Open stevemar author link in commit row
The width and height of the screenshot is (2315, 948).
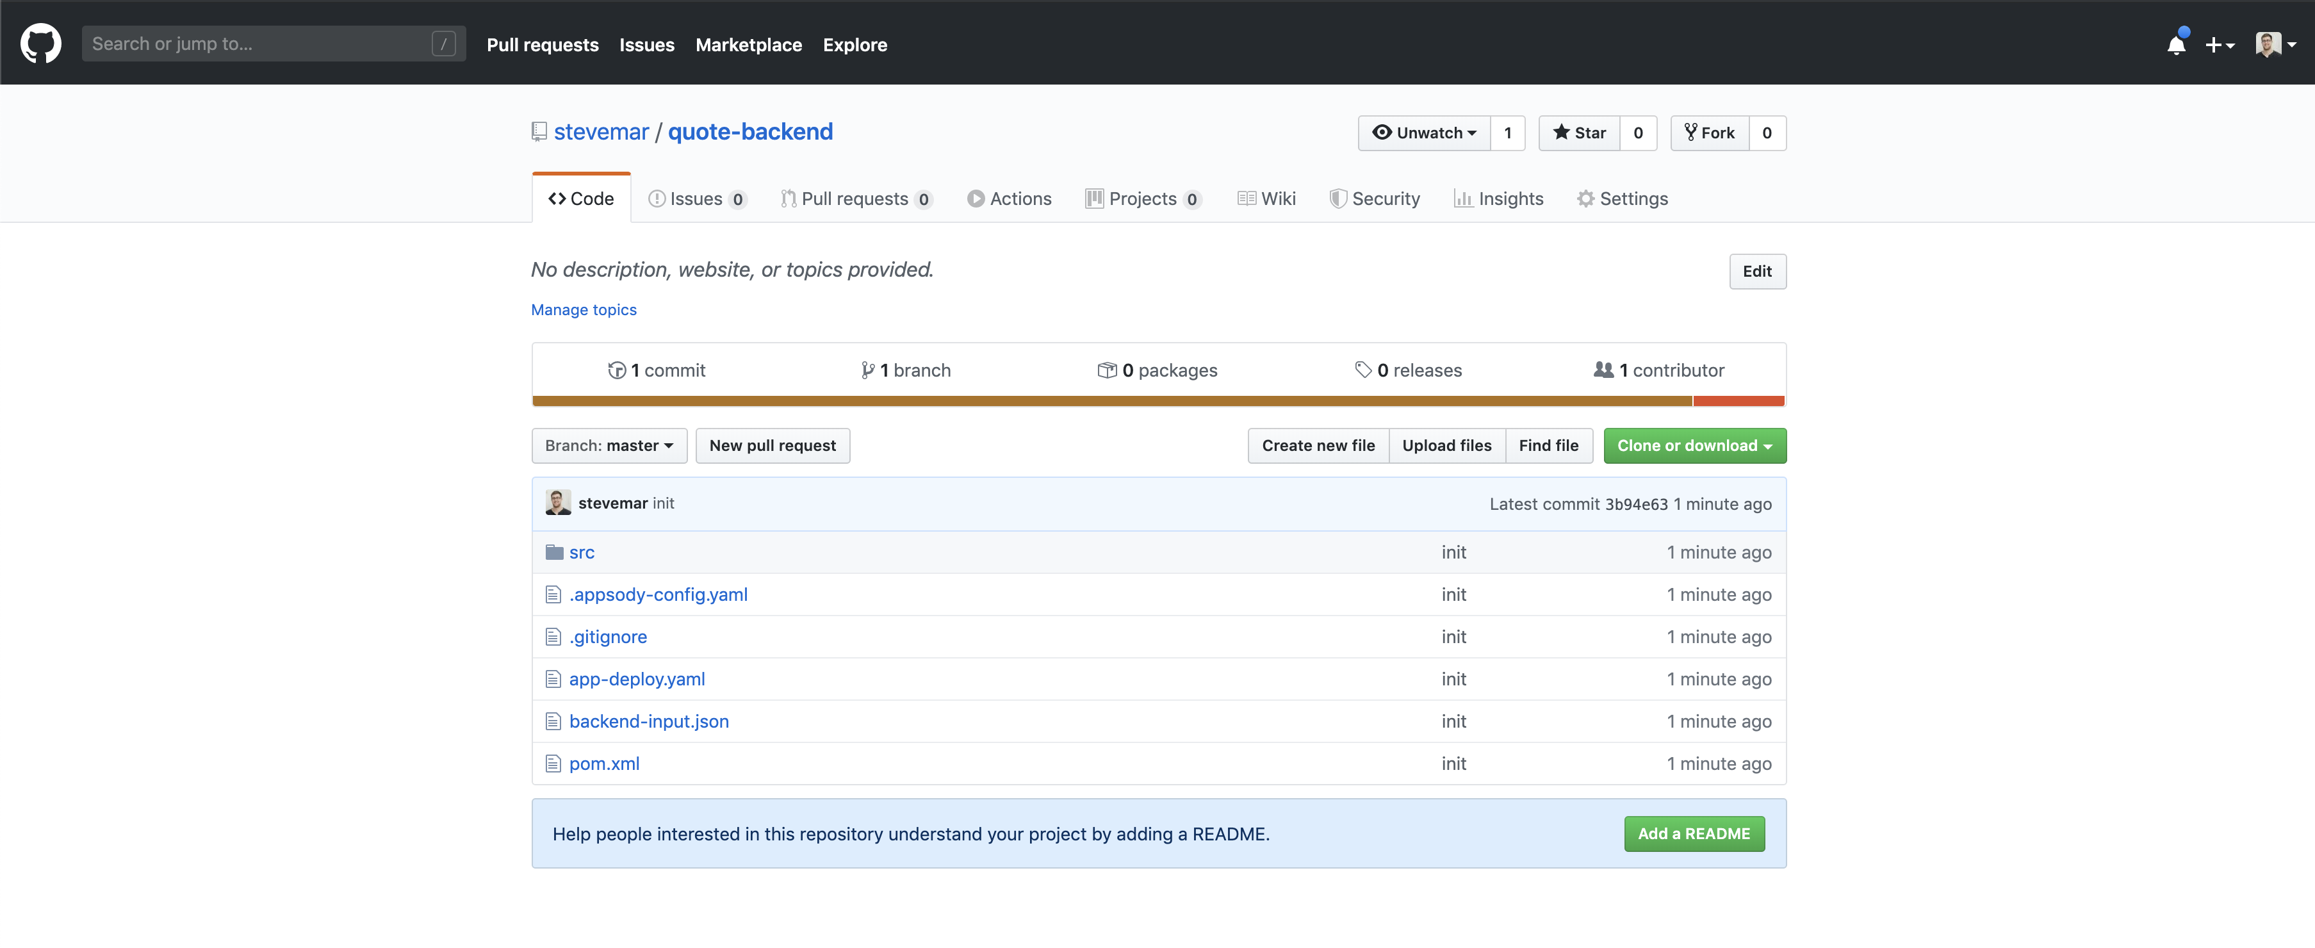coord(612,502)
